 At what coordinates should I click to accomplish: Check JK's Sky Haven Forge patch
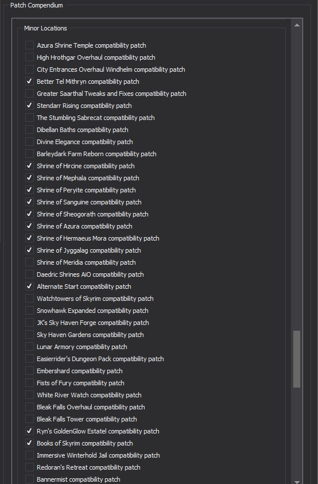(x=29, y=322)
